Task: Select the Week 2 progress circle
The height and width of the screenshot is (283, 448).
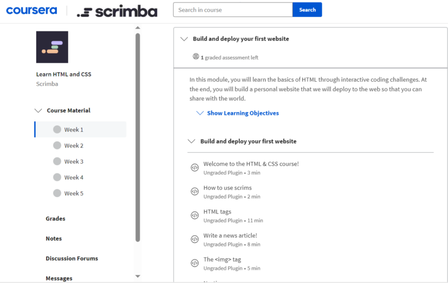Action: (57, 145)
